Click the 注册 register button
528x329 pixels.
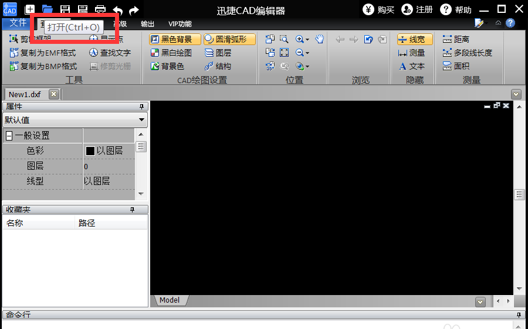pyautogui.click(x=417, y=9)
